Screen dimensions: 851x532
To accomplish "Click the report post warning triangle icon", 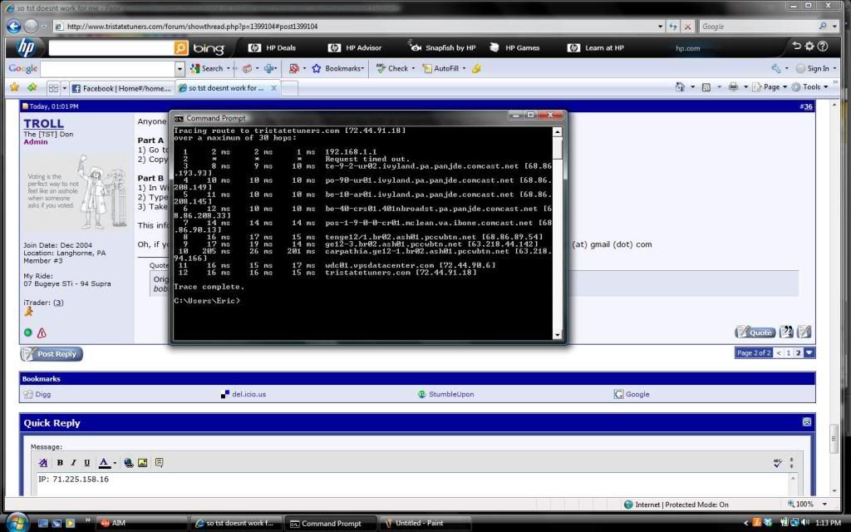I will click(42, 332).
